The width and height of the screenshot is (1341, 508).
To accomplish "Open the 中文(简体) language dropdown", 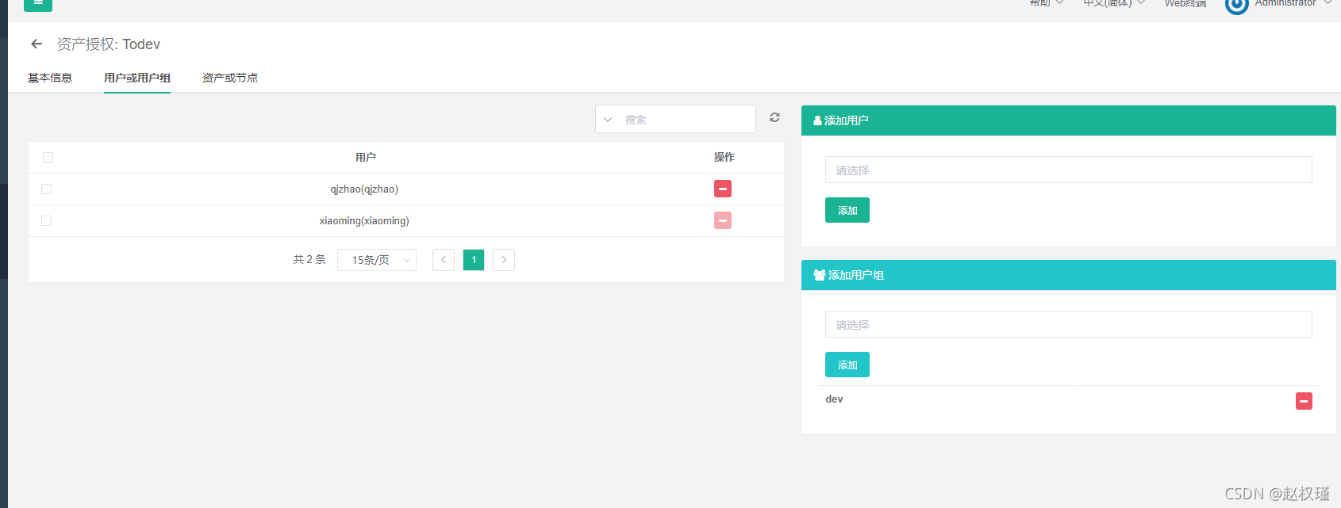I will point(1115,3).
